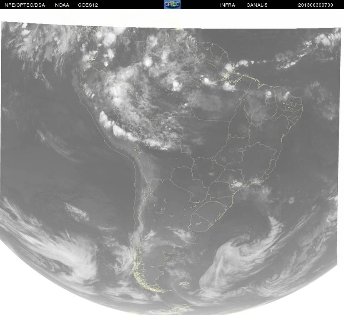Viewport: 344px width, 315px height.
Task: Click the NOAA label in header
Action: pos(62,5)
